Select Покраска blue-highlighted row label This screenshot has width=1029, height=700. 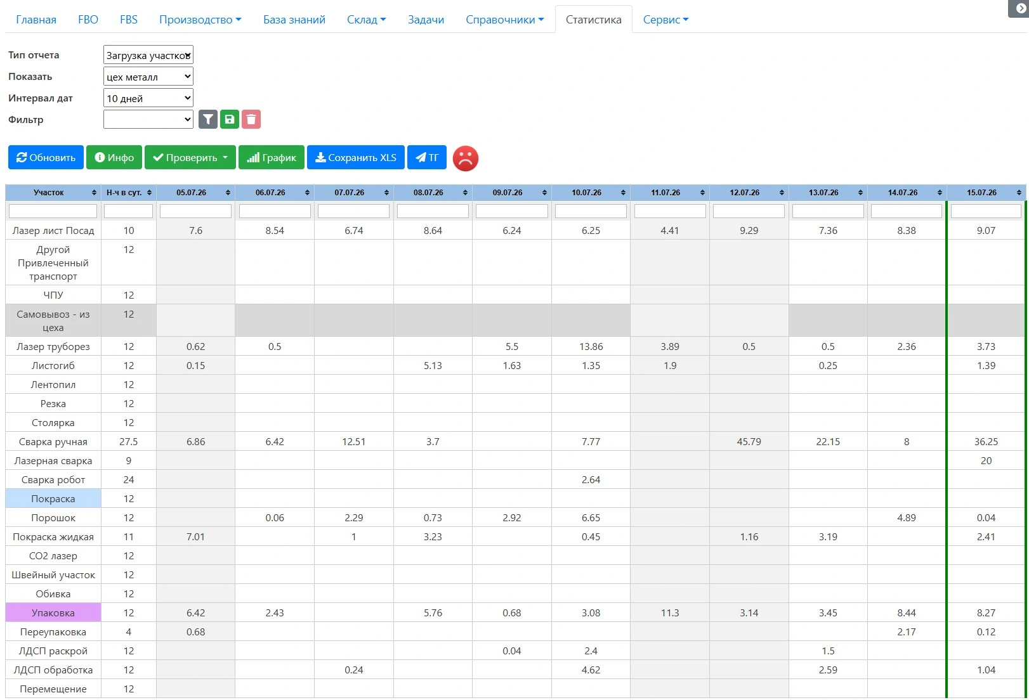(x=53, y=499)
